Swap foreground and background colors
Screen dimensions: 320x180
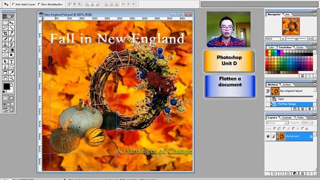coord(12,84)
